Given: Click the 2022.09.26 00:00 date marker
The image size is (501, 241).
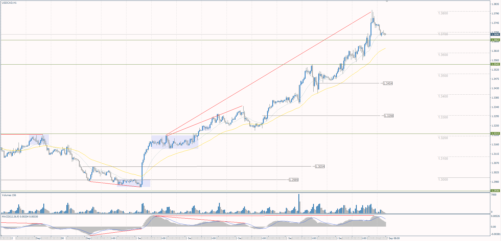Looking at the screenshot, I should click(352, 238).
